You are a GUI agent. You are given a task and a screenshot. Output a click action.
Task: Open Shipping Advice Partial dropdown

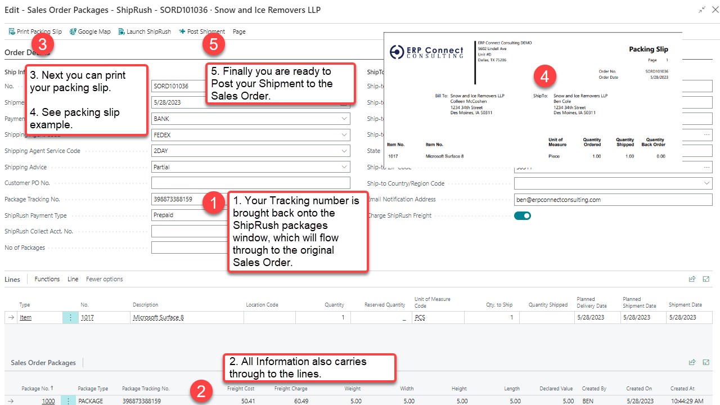[344, 167]
